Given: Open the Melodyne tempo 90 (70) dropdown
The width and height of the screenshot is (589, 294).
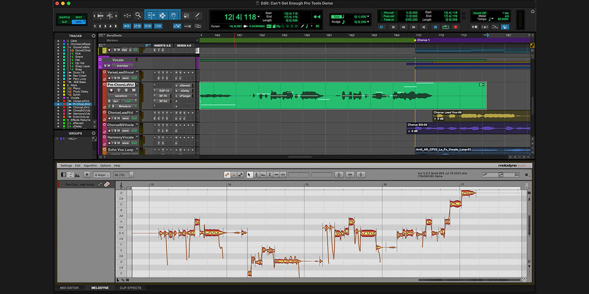Looking at the screenshot, I should [123, 174].
